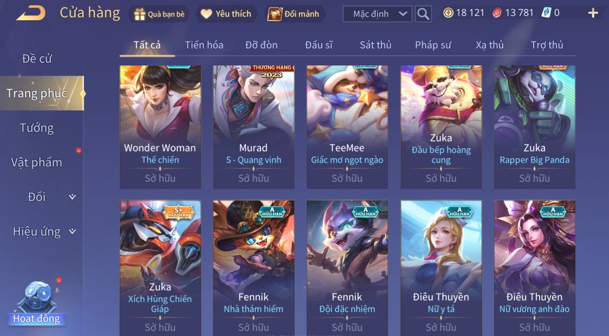Select the Murad S - Quang vinh skin card

[x=254, y=127]
